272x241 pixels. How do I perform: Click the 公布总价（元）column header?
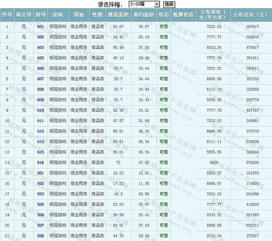(x=251, y=14)
